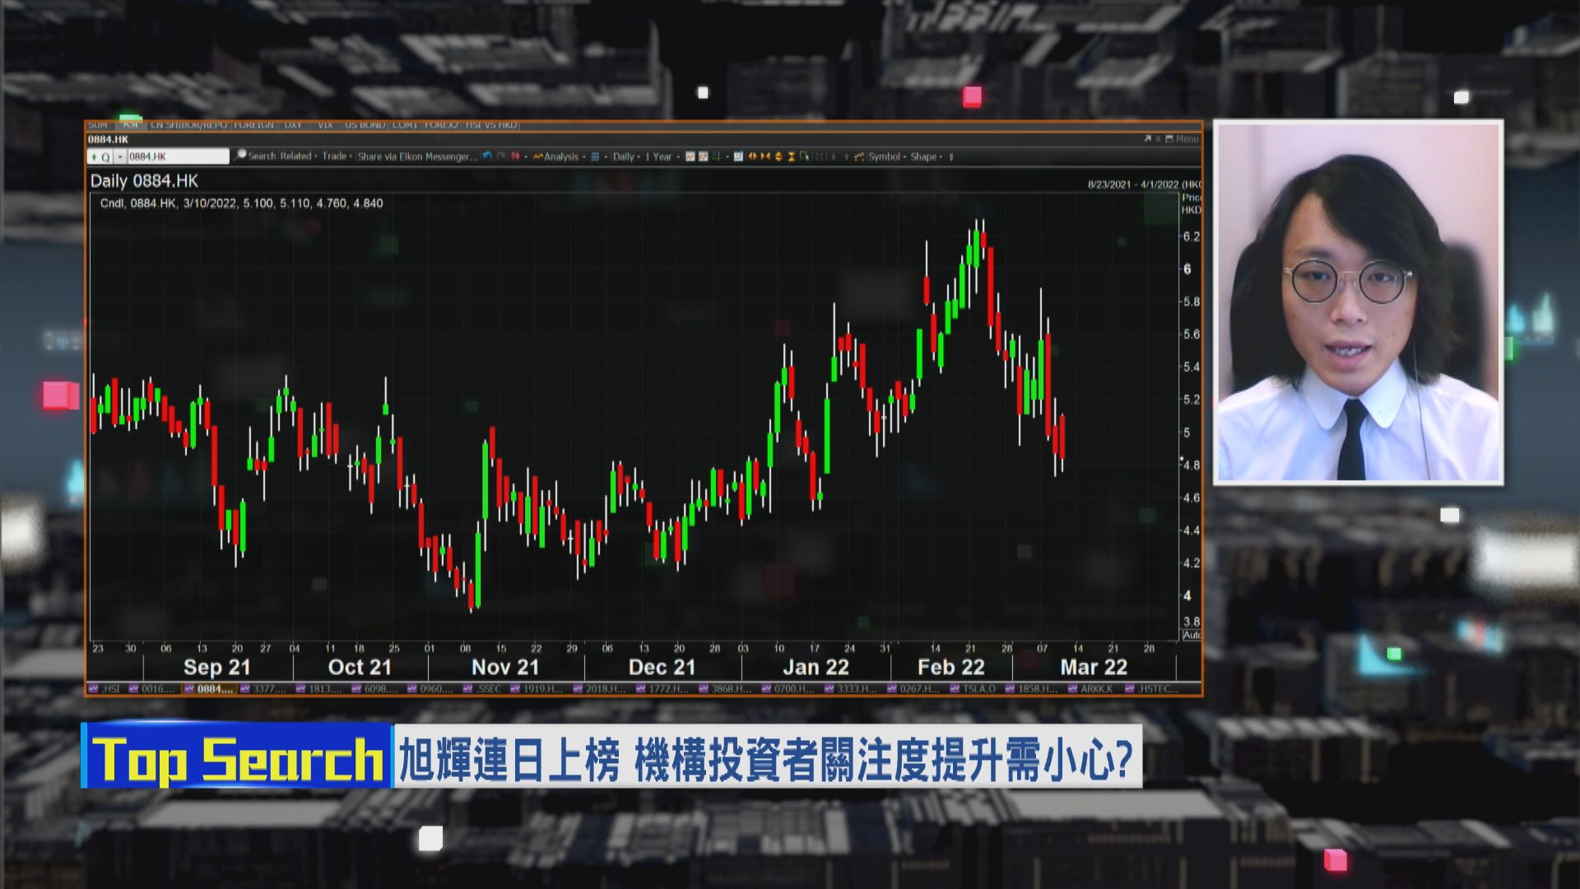1580x889 pixels.
Task: Click Share via Eikon Messenger
Action: pyautogui.click(x=416, y=156)
